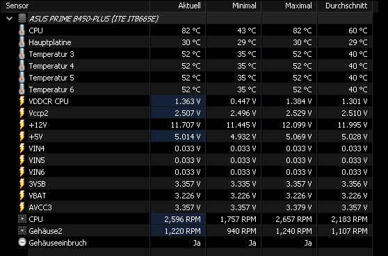Select the VDDCR CPU sensor label
388x256 pixels.
pyautogui.click(x=49, y=101)
